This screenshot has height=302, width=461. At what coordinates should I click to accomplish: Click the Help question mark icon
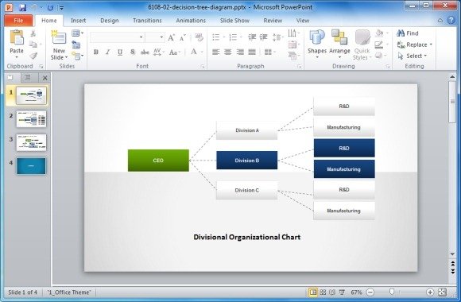point(451,21)
